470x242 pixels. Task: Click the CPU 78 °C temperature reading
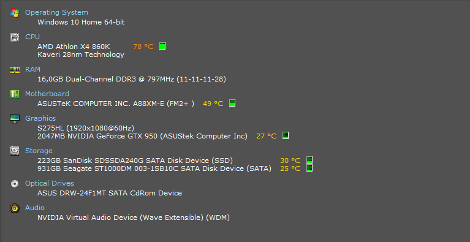[143, 47]
